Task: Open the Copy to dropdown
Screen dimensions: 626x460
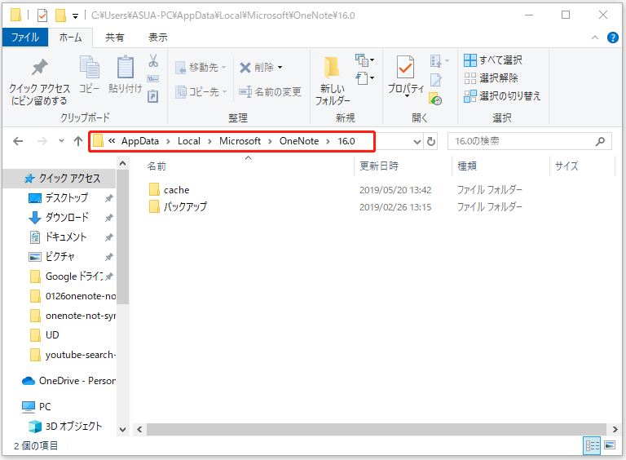Action: [x=201, y=92]
